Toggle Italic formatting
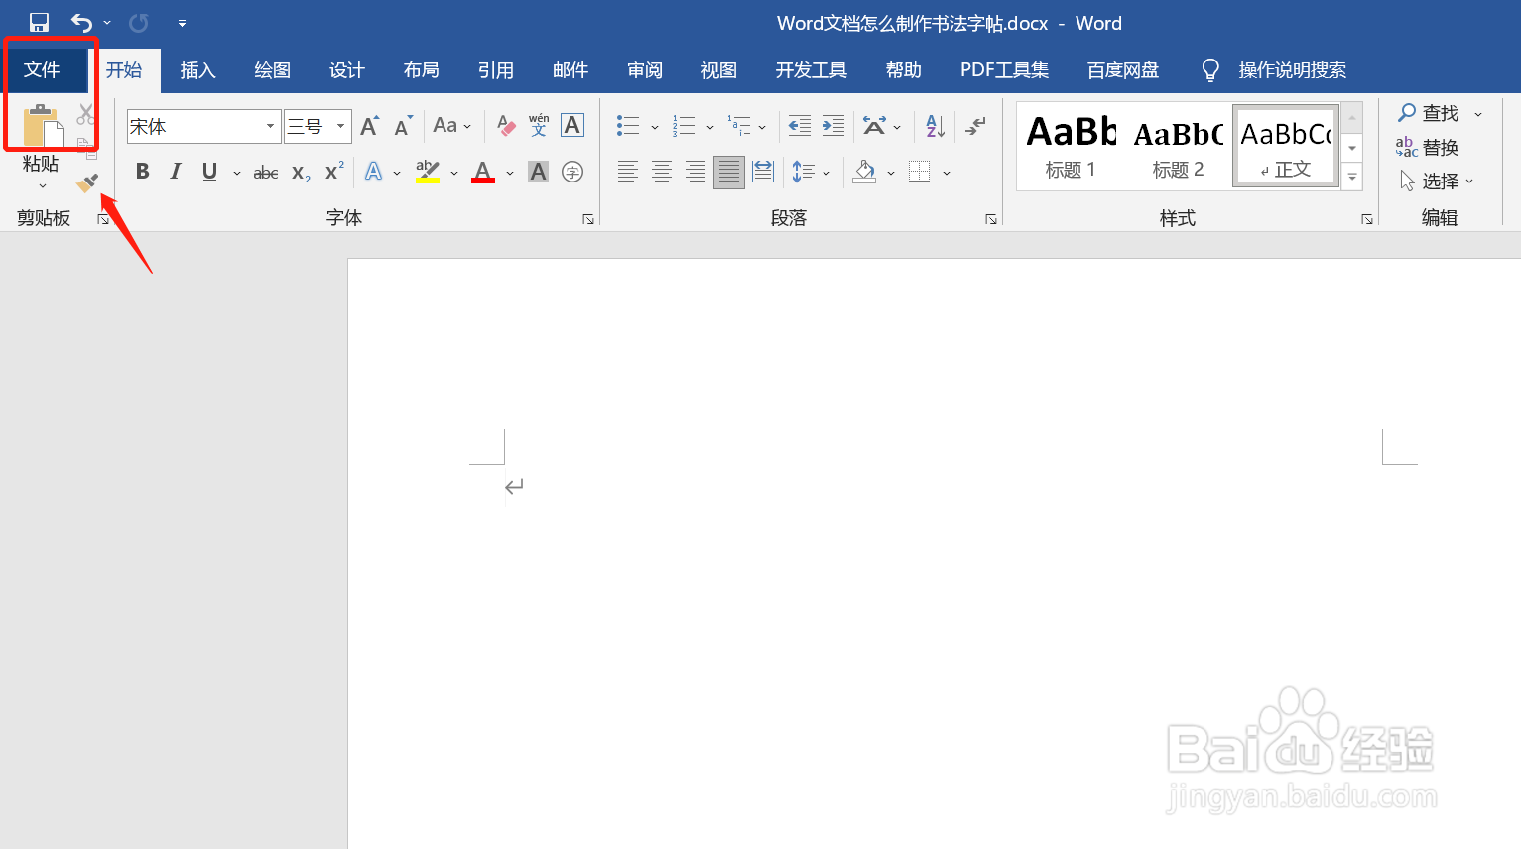 pyautogui.click(x=176, y=172)
